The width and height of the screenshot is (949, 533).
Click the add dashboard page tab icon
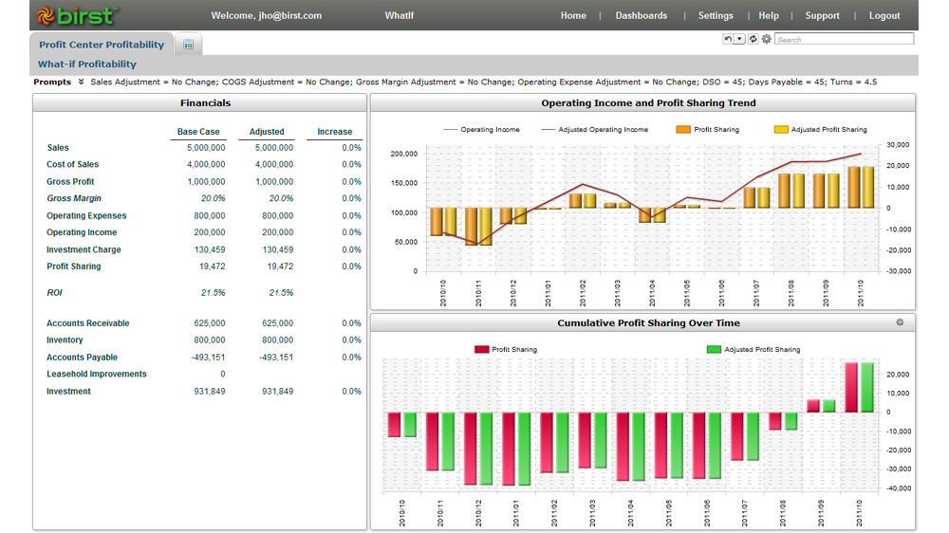click(x=189, y=45)
